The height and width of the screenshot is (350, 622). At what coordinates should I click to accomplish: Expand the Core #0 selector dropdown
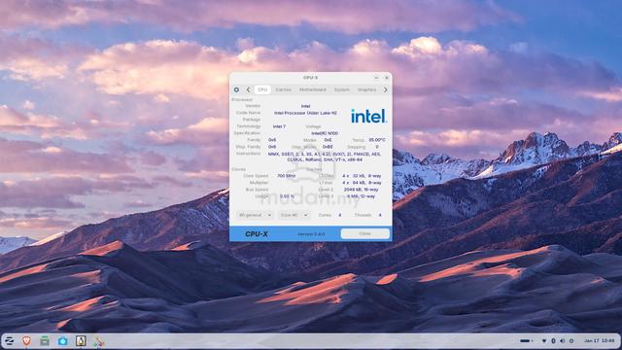pyautogui.click(x=294, y=215)
